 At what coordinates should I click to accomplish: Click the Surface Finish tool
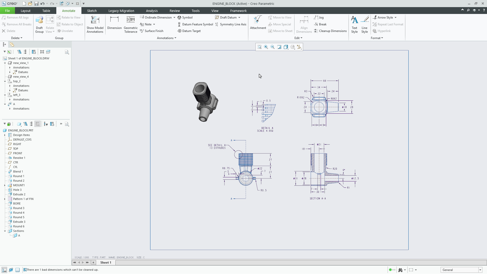pos(151,31)
